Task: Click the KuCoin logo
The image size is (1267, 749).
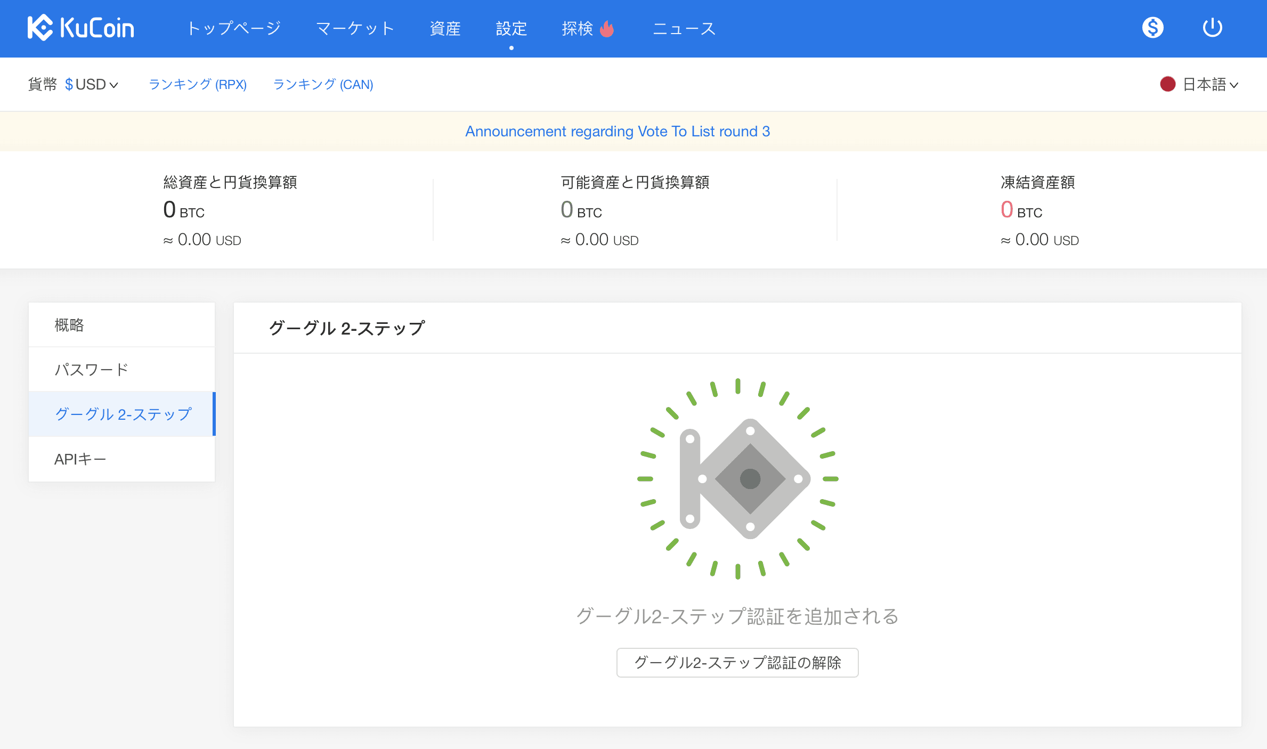Action: click(x=80, y=28)
